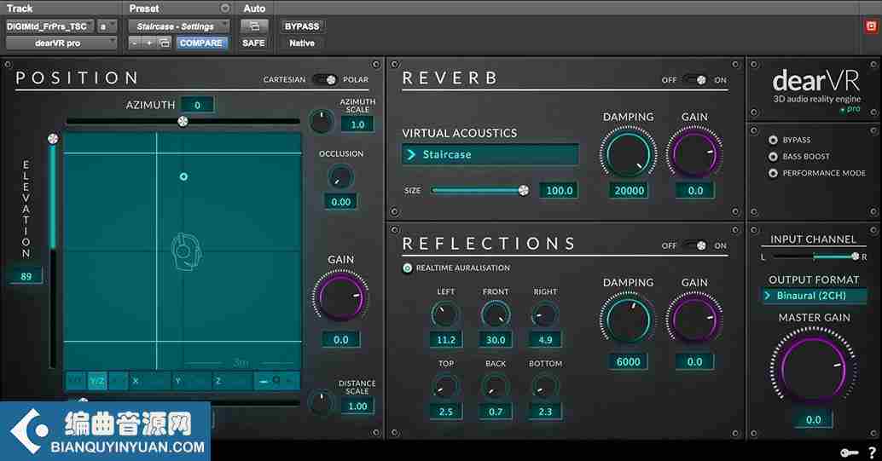Click the Right reflection knob
The width and height of the screenshot is (882, 461).
[x=545, y=314]
